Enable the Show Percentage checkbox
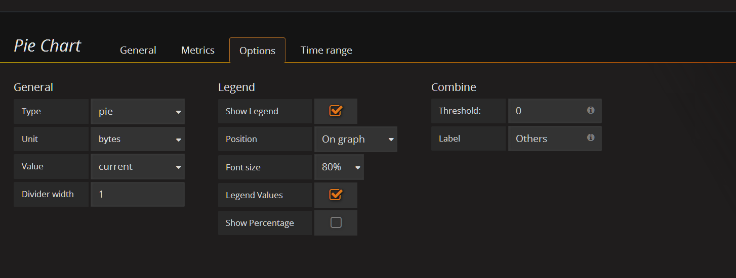736x278 pixels. point(336,222)
